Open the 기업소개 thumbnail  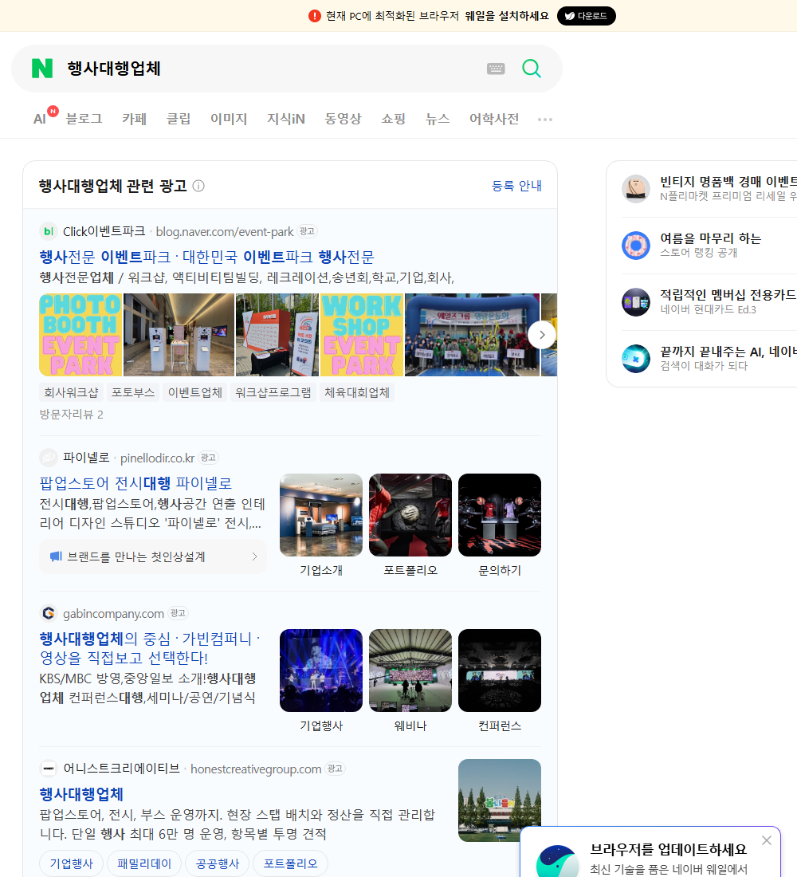321,515
